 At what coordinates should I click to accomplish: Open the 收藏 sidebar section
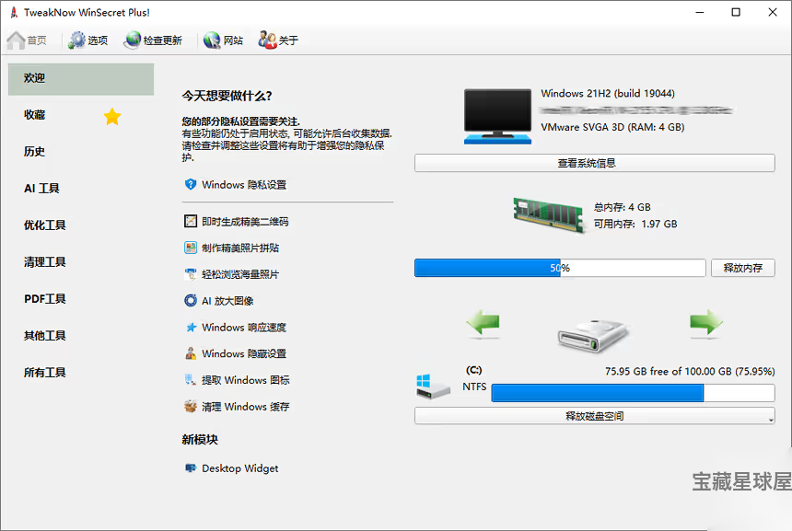pyautogui.click(x=34, y=115)
